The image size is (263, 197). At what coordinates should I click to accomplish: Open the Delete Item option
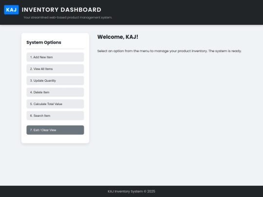pyautogui.click(x=55, y=92)
